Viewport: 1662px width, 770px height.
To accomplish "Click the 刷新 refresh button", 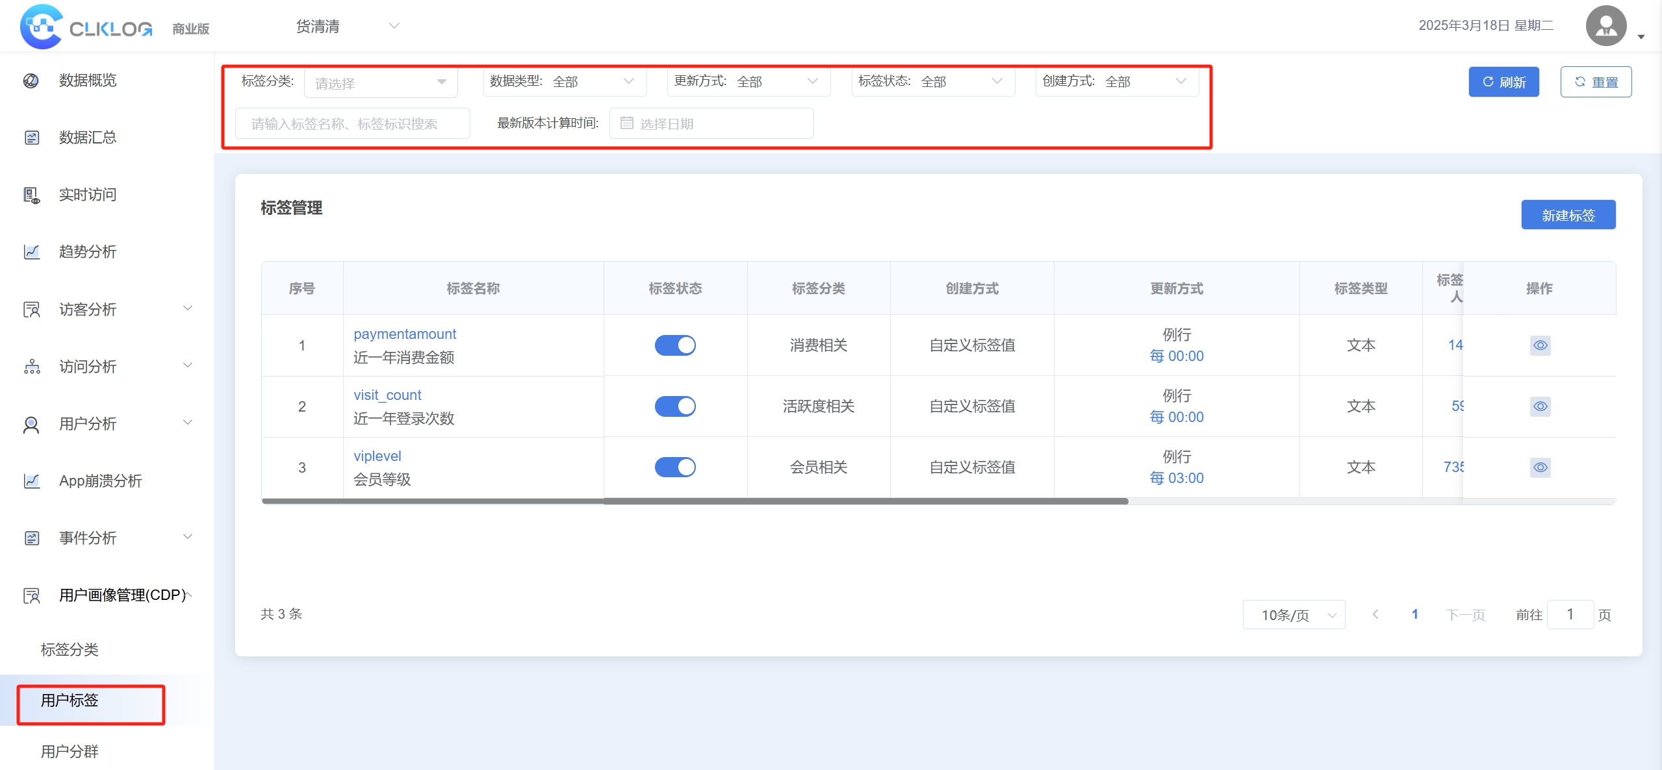I will [1503, 82].
